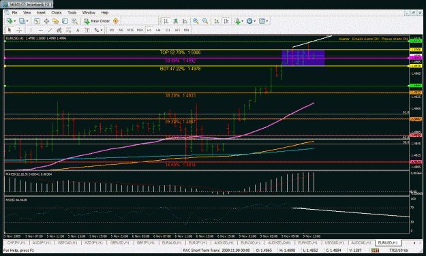Select the Fibonacci Retracement tool

coord(68,30)
